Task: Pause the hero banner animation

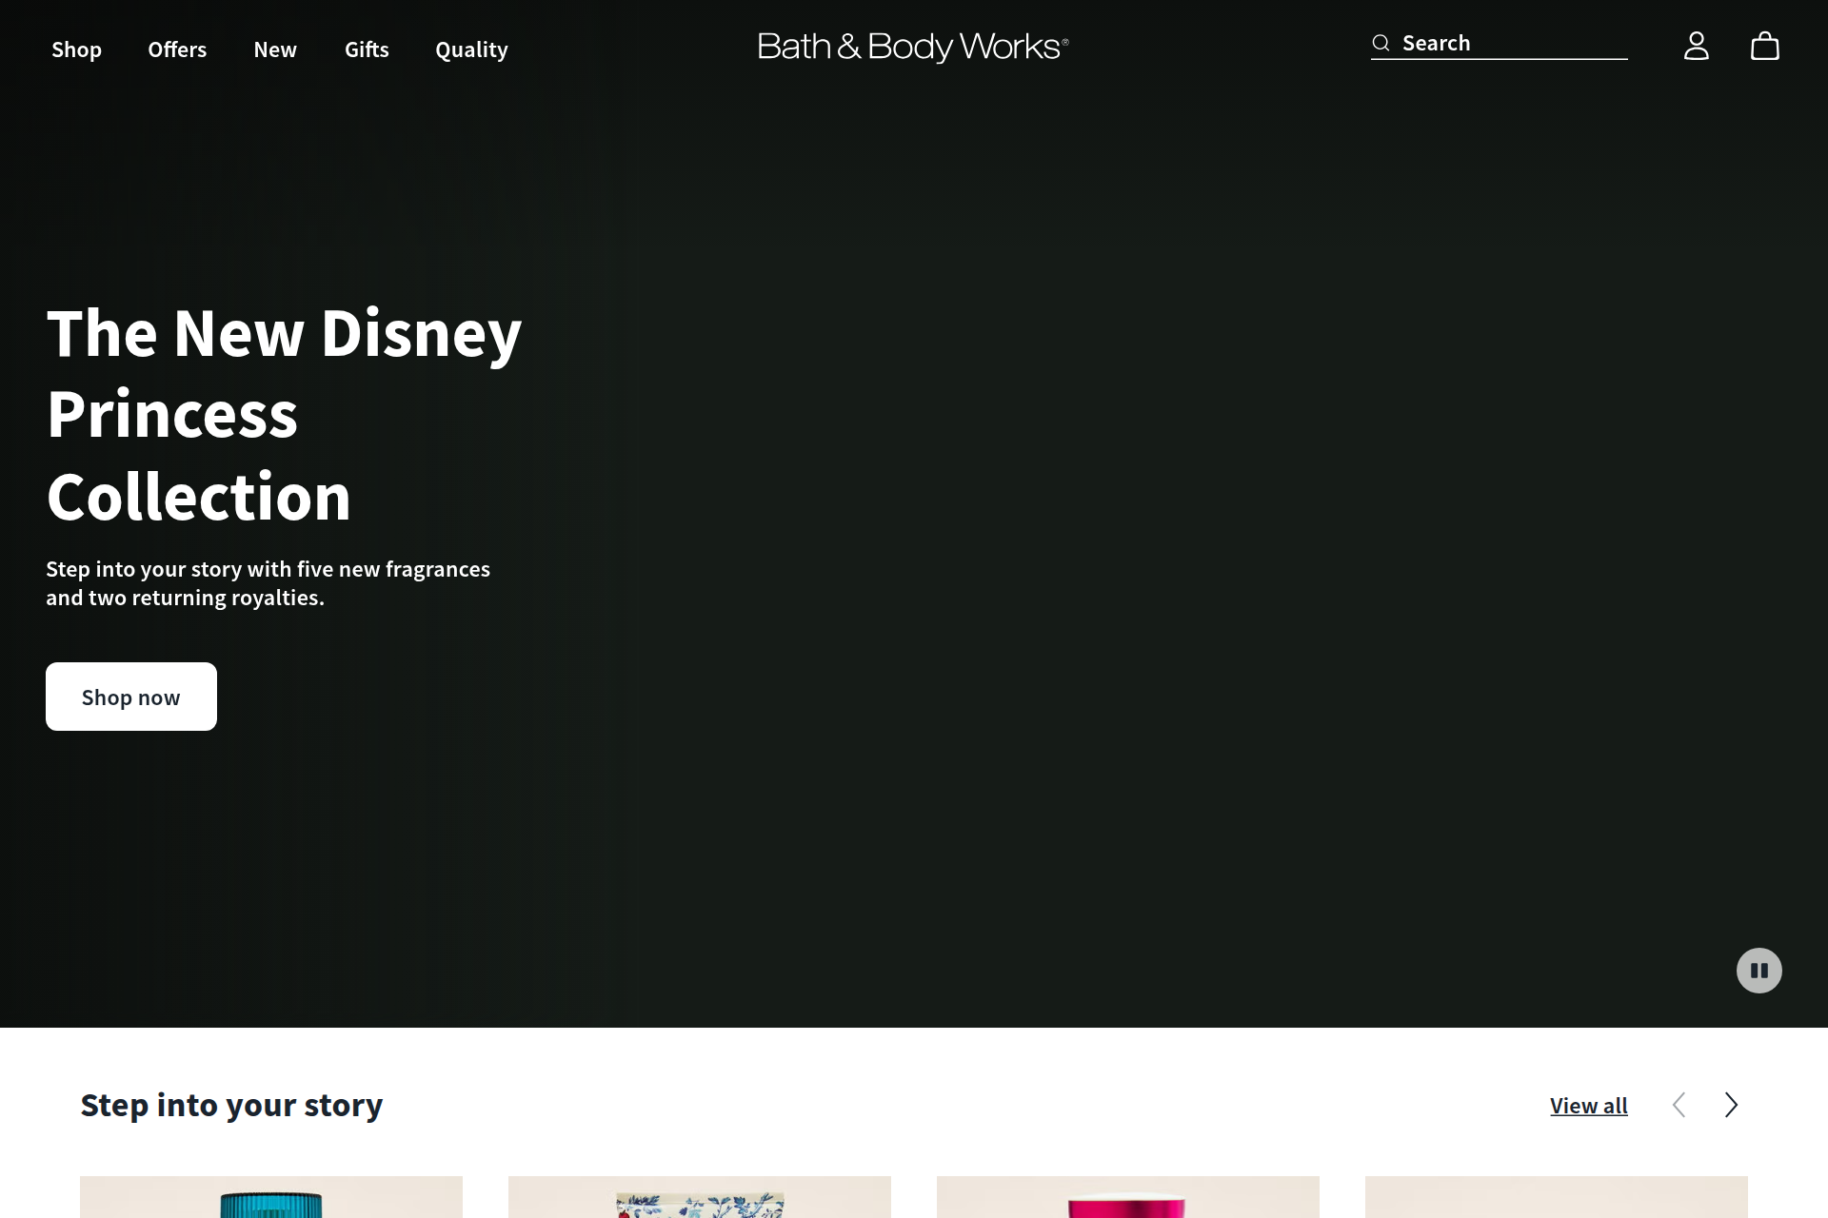Action: (x=1758, y=970)
